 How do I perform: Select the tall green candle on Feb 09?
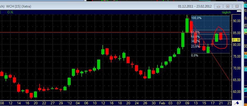pos(187,25)
